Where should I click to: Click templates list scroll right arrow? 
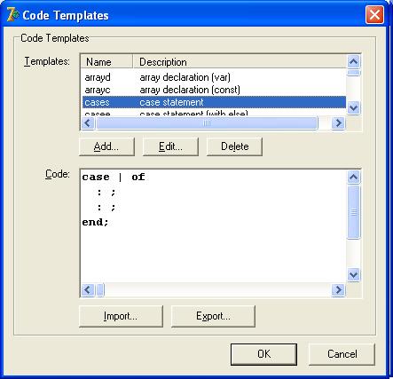(338, 122)
